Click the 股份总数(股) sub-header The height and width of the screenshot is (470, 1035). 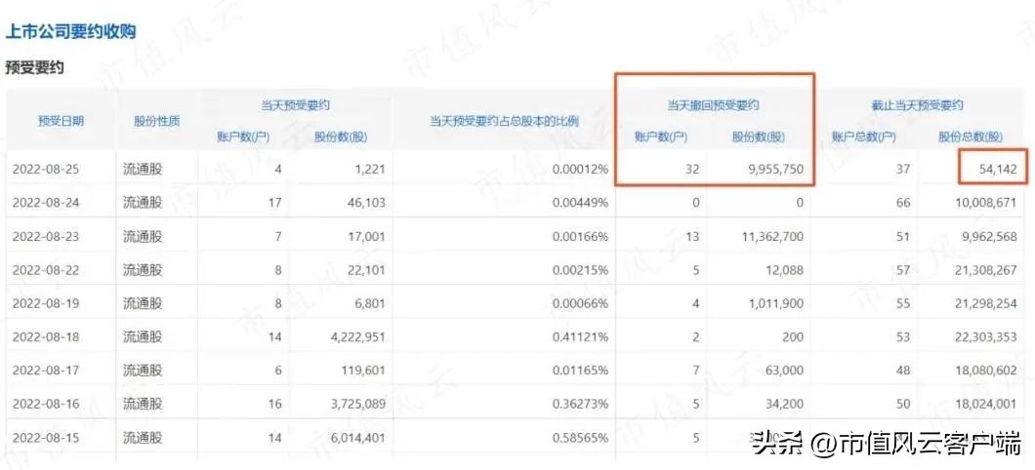click(971, 137)
